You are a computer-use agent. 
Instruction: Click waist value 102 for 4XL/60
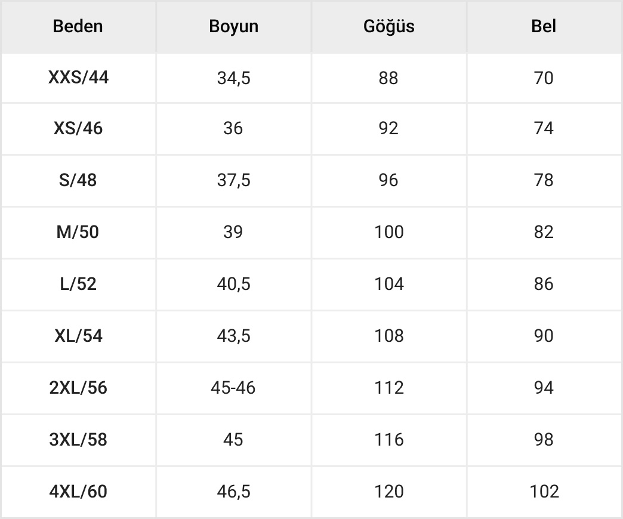544,492
